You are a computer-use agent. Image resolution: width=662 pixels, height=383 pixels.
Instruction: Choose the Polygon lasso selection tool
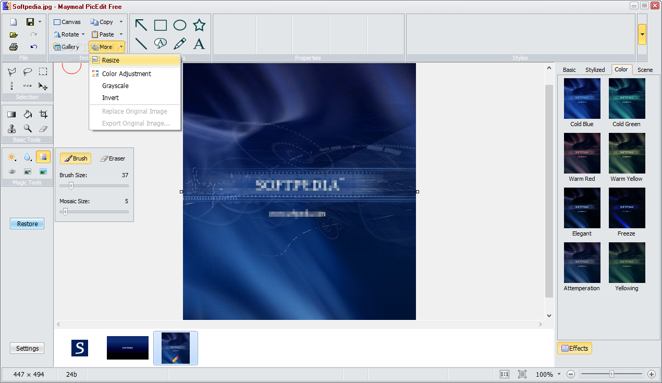(x=12, y=72)
